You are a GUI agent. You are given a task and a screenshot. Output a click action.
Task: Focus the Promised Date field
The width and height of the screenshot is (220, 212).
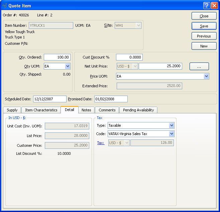[x=111, y=99]
